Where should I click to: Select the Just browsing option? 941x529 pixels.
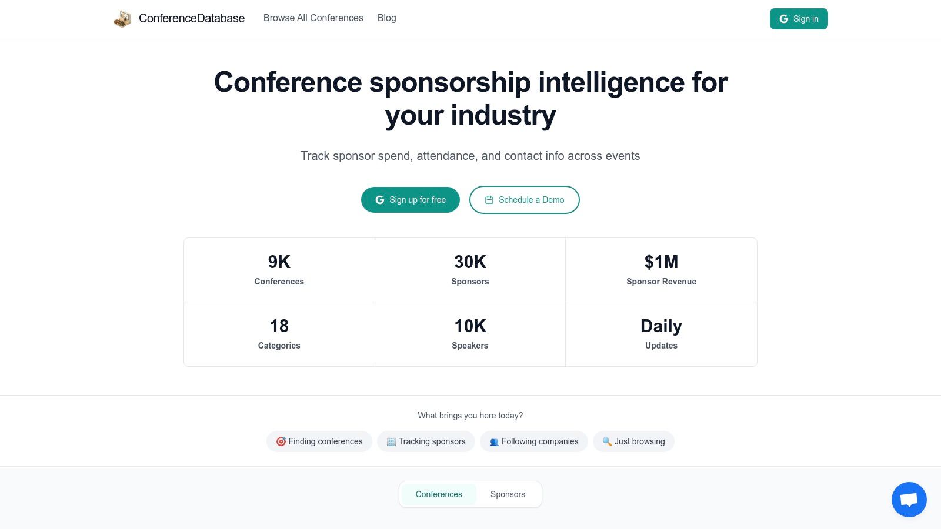click(633, 441)
